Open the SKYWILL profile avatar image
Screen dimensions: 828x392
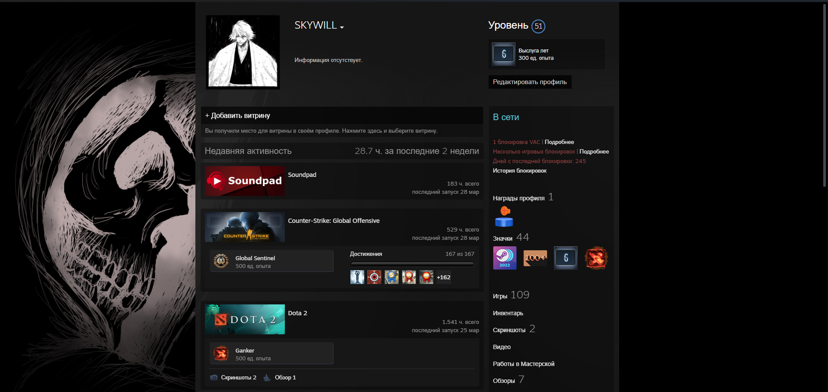[243, 52]
